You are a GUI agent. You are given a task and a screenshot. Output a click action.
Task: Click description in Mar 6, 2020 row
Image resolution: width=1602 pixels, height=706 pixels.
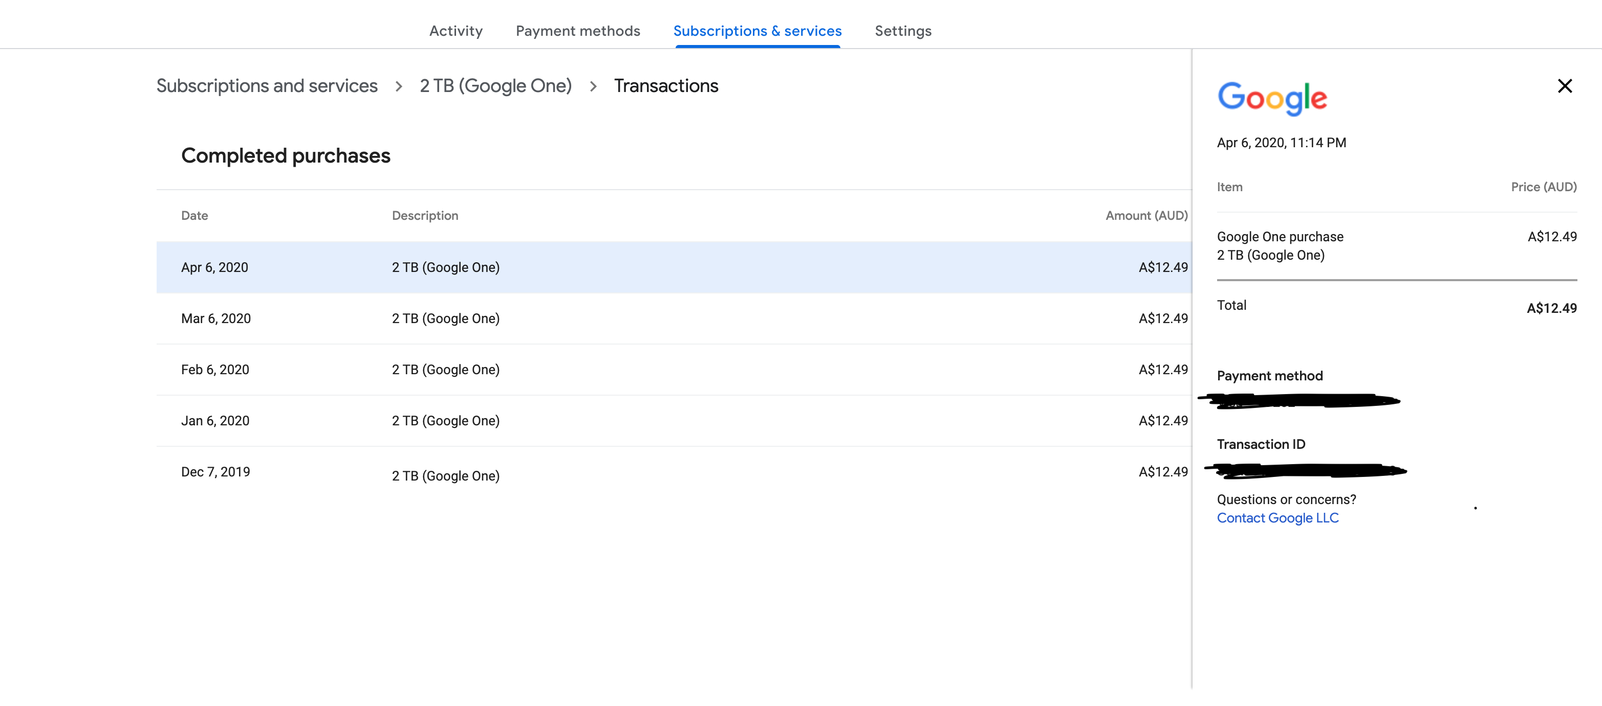coord(445,318)
